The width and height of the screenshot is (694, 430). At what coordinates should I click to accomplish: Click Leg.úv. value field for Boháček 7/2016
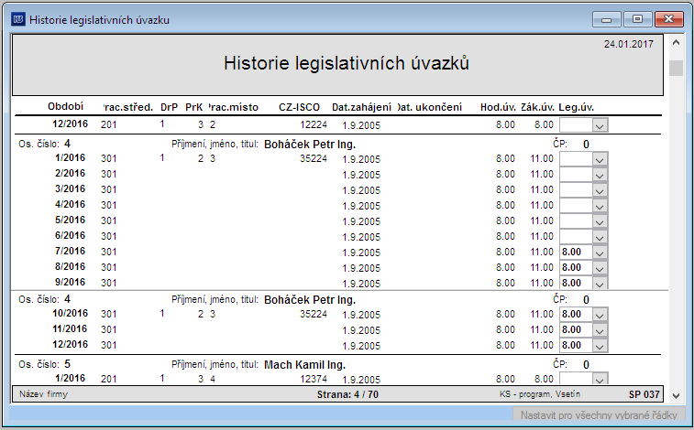pos(576,253)
